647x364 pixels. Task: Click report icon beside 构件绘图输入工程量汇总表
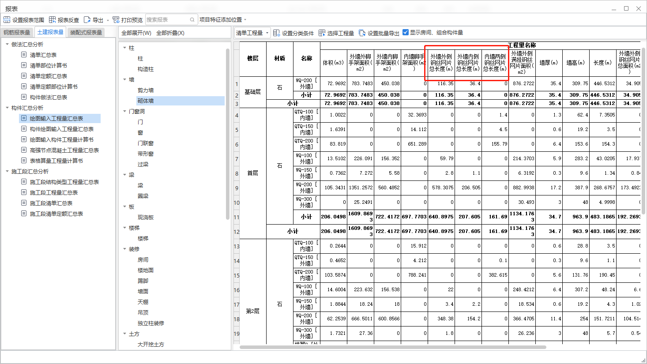pos(24,129)
